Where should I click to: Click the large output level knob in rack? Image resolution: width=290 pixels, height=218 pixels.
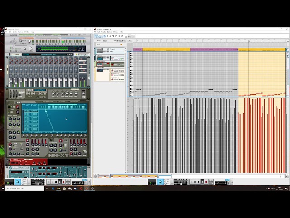[x=30, y=49]
